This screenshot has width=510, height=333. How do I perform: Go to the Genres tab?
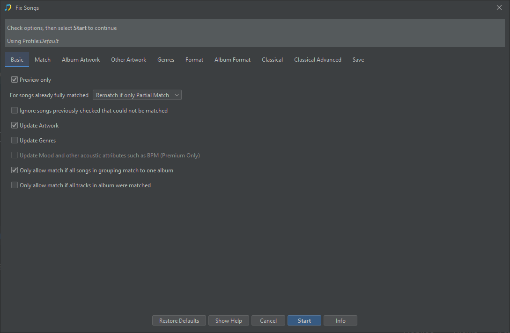point(166,60)
